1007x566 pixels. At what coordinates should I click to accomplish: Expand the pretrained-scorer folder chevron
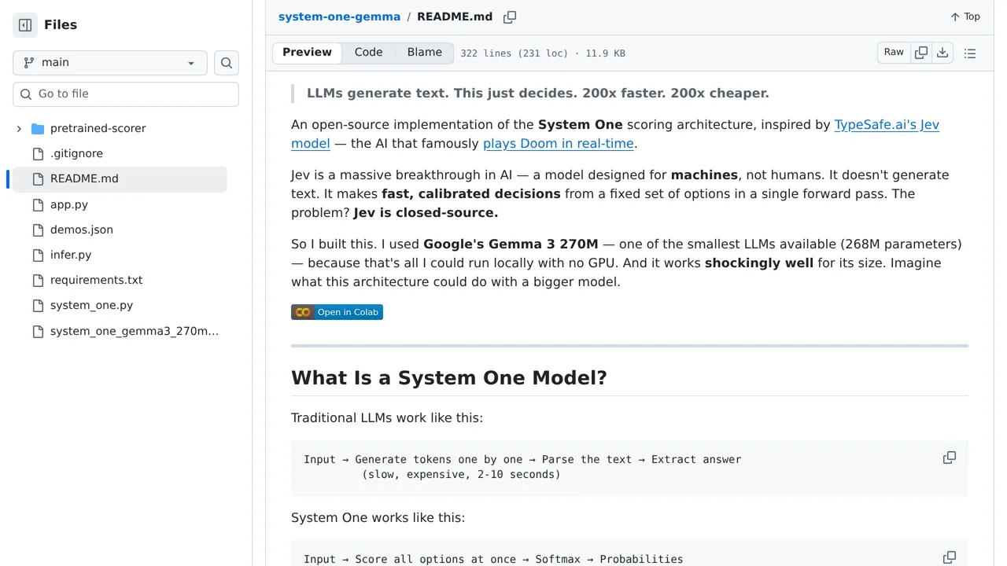19,128
